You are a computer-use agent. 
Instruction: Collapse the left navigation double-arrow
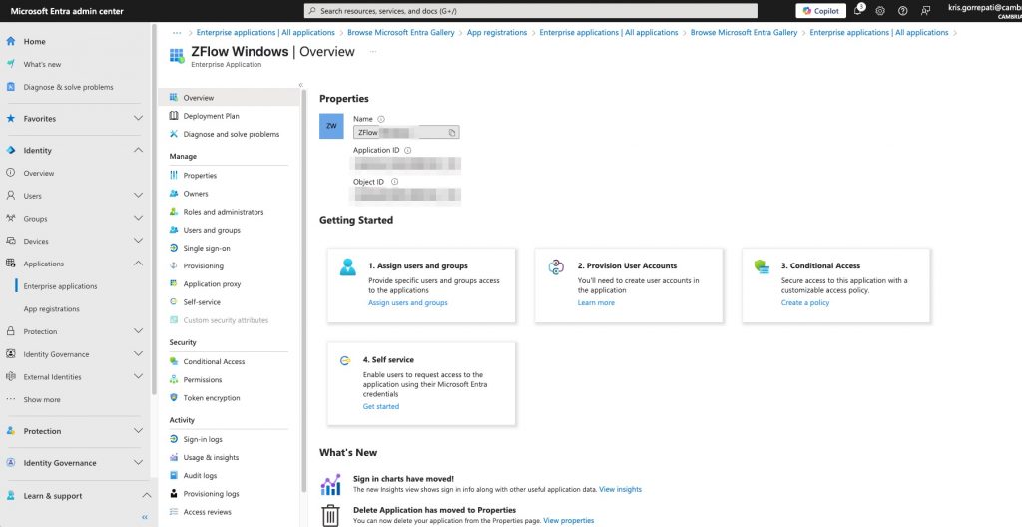(x=145, y=517)
